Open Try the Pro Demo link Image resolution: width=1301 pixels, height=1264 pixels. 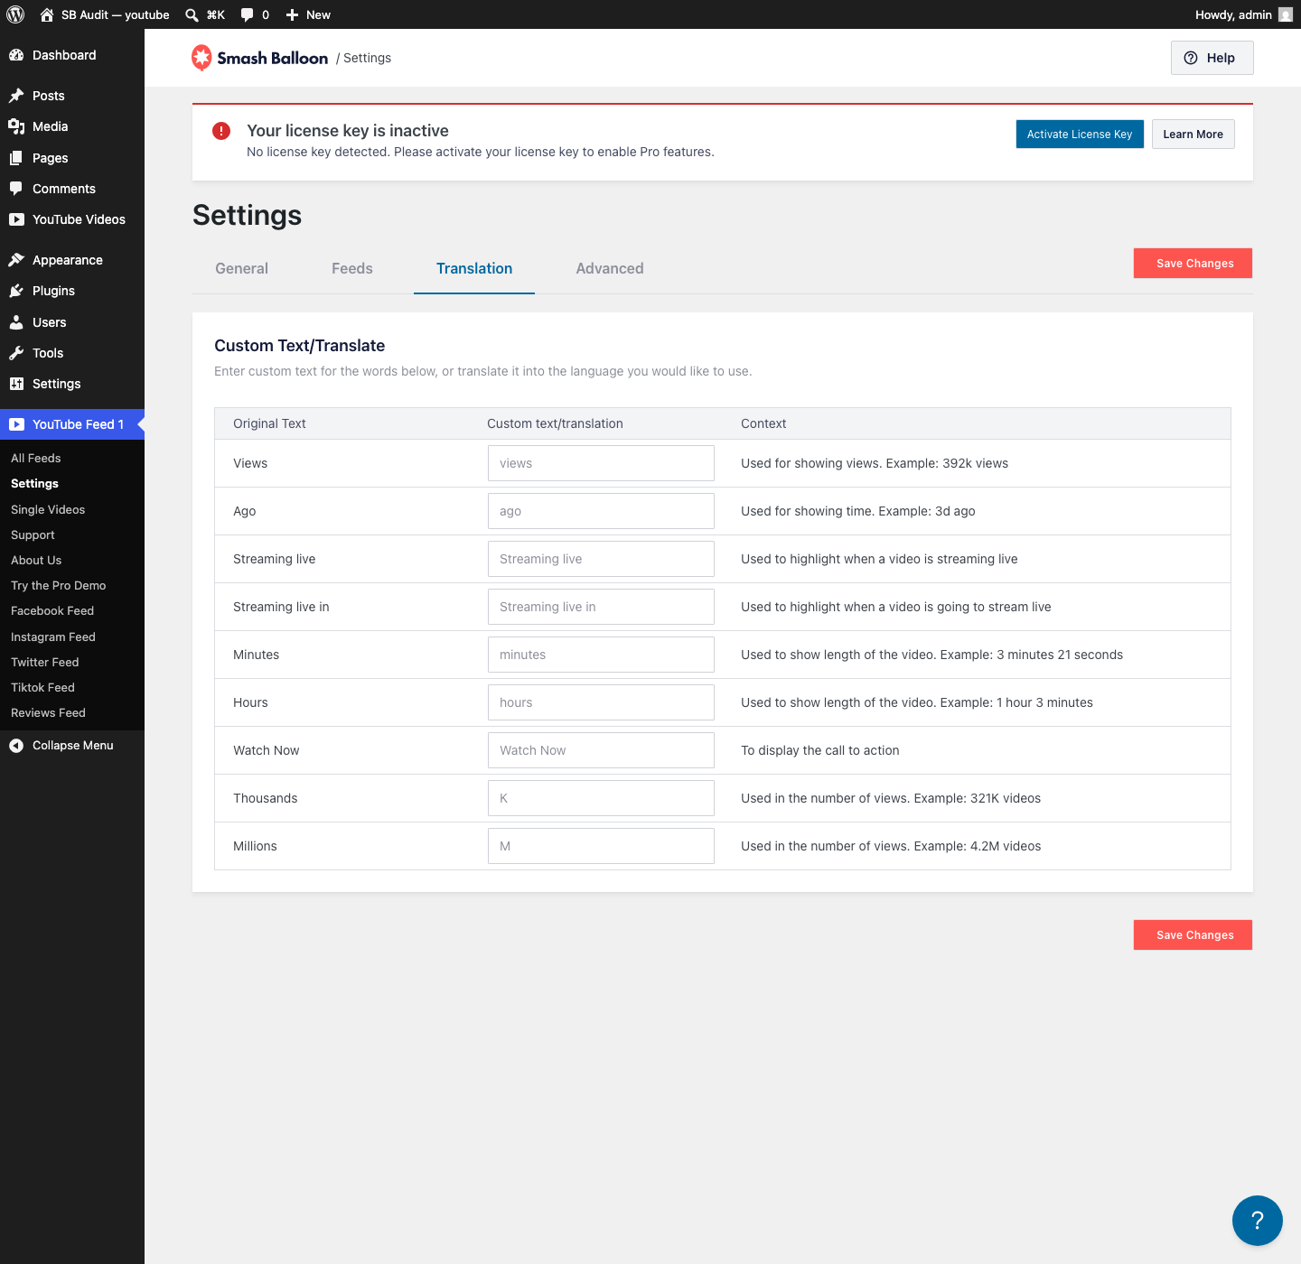[x=59, y=586]
